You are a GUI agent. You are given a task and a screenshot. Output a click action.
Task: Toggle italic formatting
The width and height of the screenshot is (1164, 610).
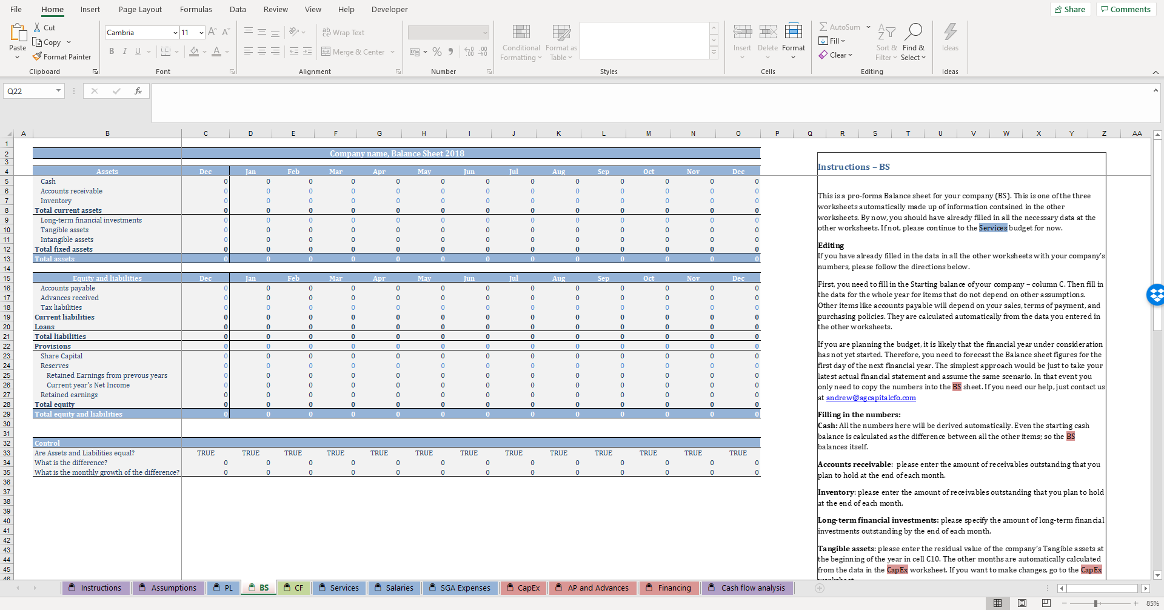(125, 52)
